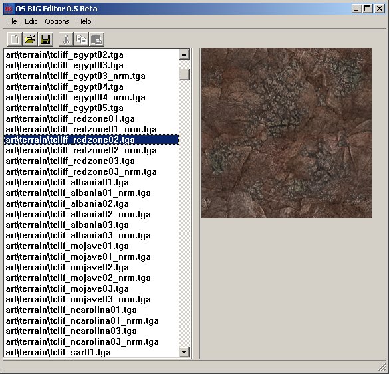Select art\terrain\tclif_ncarolina01.tga

click(91, 310)
